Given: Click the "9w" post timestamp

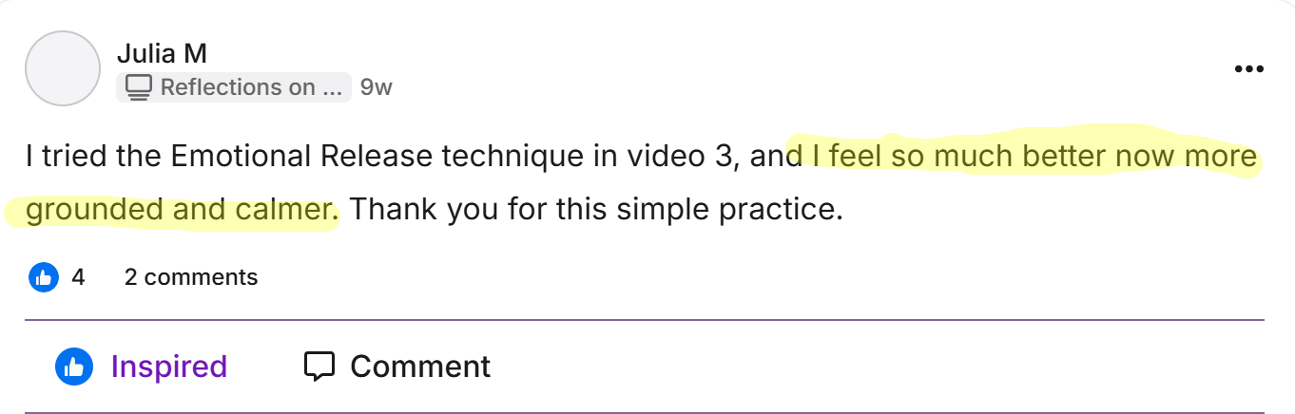Looking at the screenshot, I should (x=377, y=87).
